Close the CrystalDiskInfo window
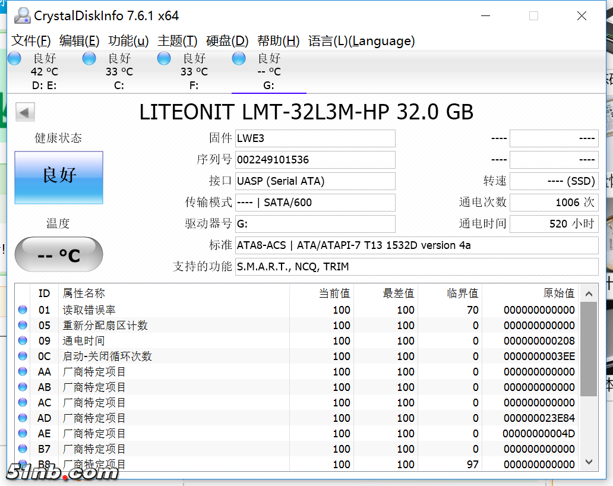 pos(582,15)
